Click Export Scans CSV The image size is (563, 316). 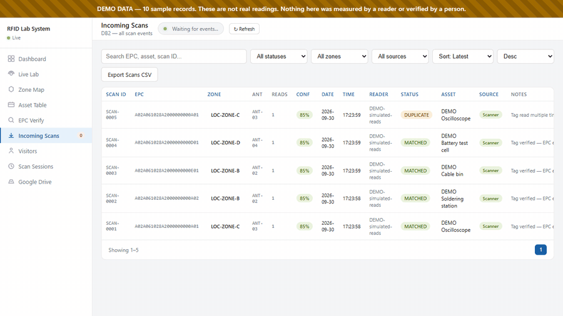(129, 74)
